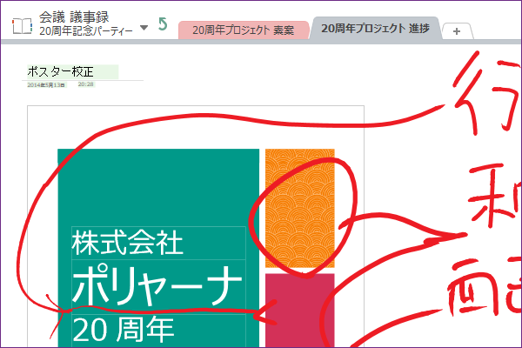Click the orange wave pattern block

pyautogui.click(x=299, y=208)
